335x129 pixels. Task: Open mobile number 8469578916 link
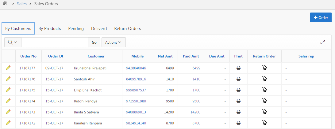[136, 79]
